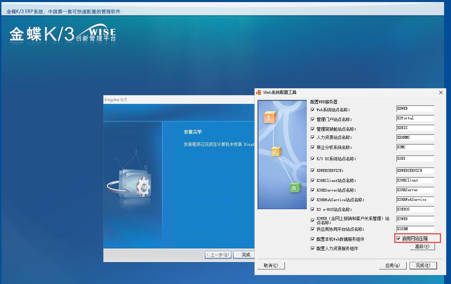This screenshot has width=451, height=284.
Task: Toggle the Web系统站点名称 checkbox
Action: (313, 110)
